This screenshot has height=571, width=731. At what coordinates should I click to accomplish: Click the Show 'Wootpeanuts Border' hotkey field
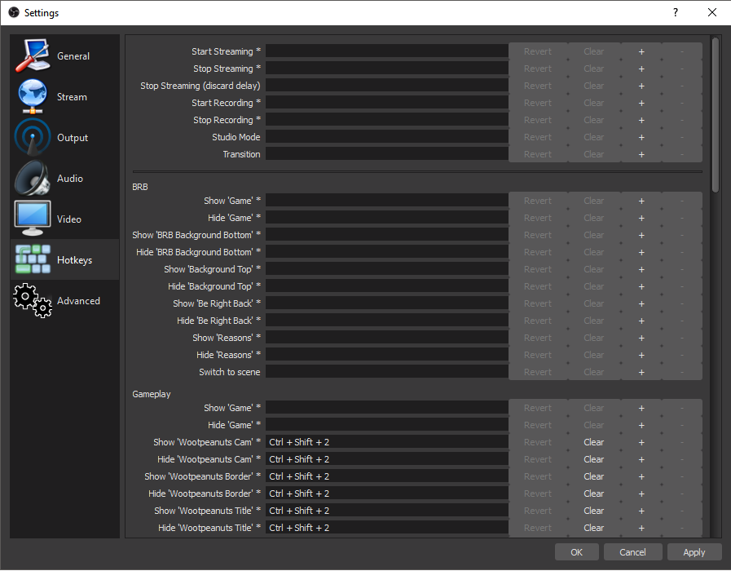[387, 476]
